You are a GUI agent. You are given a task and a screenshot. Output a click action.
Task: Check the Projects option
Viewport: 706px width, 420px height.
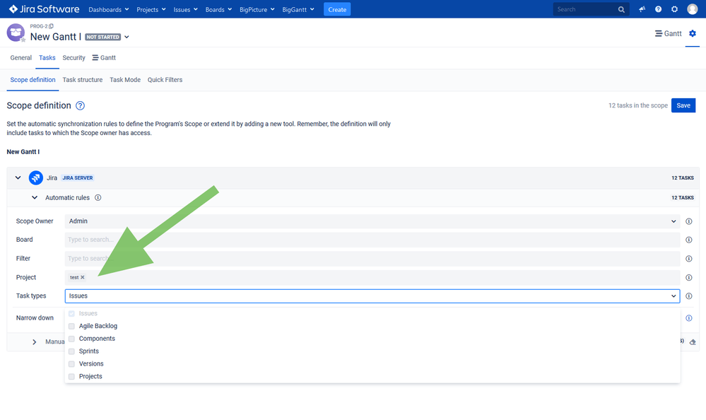[71, 377]
